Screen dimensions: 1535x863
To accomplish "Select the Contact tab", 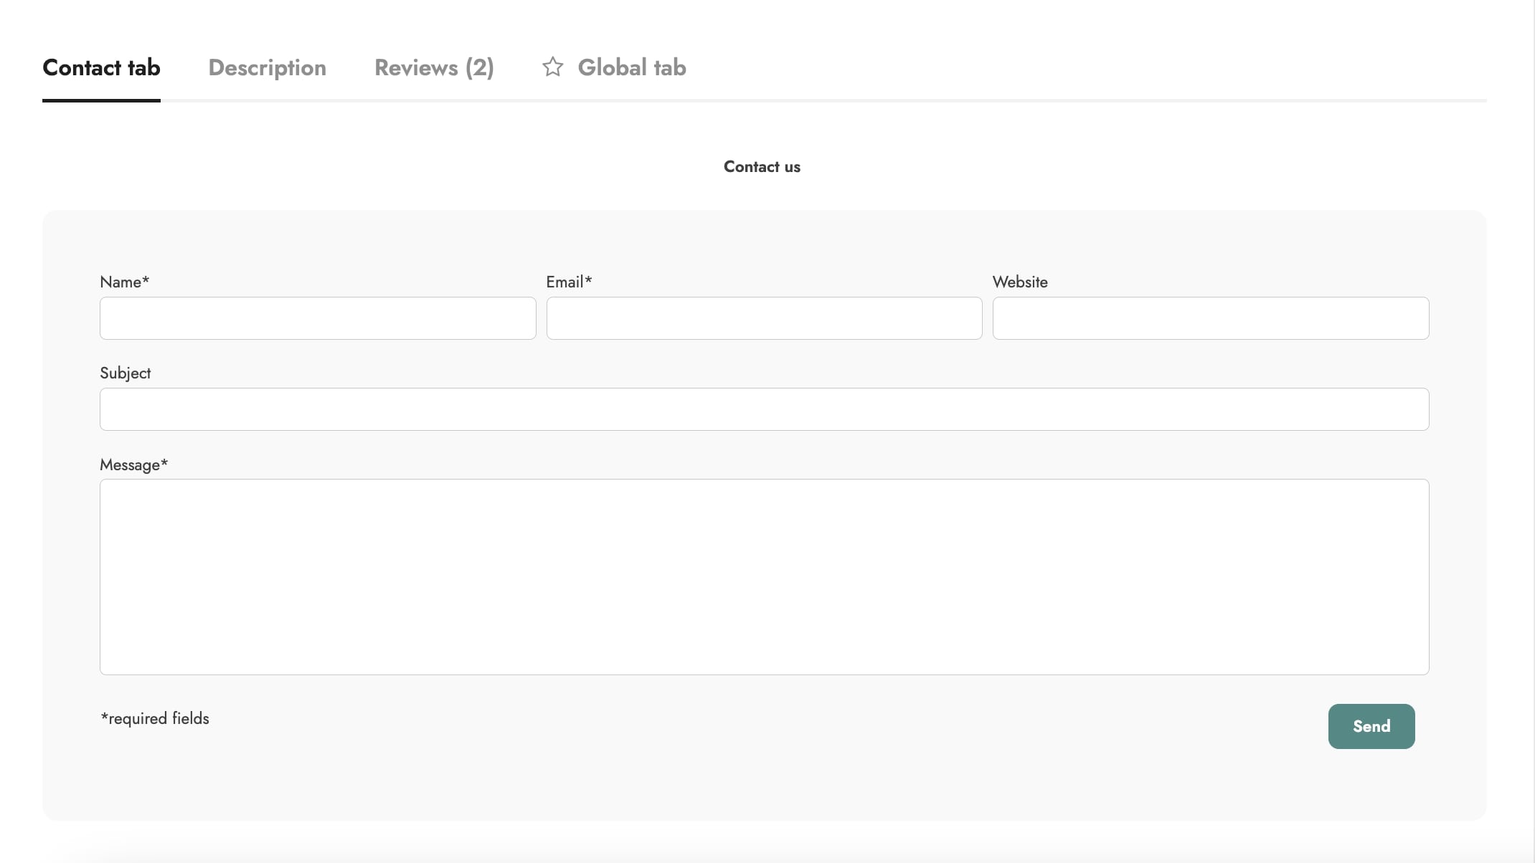I will [x=101, y=67].
